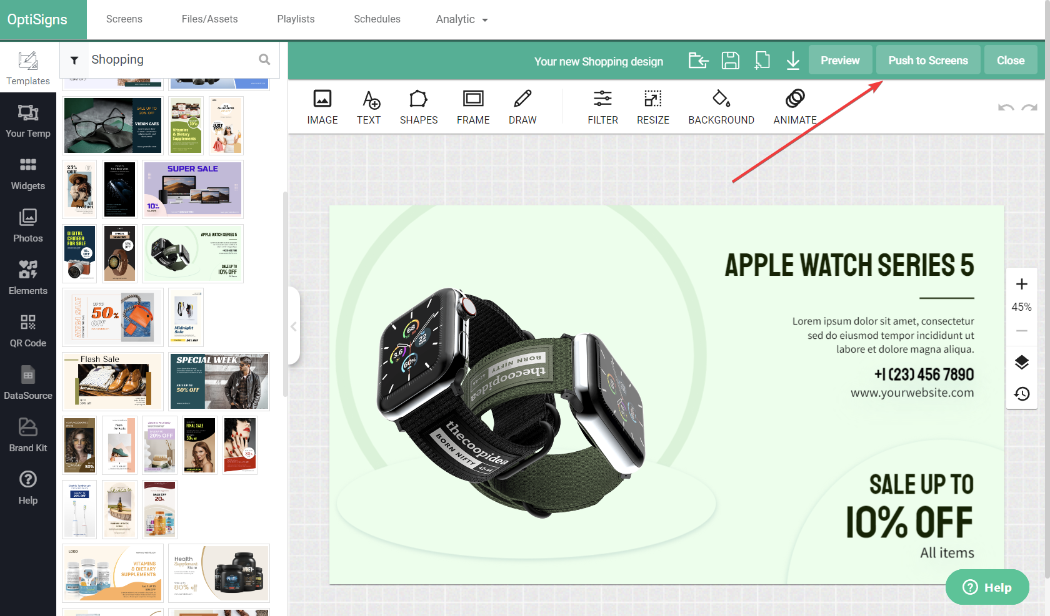Open the QR Code panel
This screenshot has height=616, width=1050.
(28, 331)
